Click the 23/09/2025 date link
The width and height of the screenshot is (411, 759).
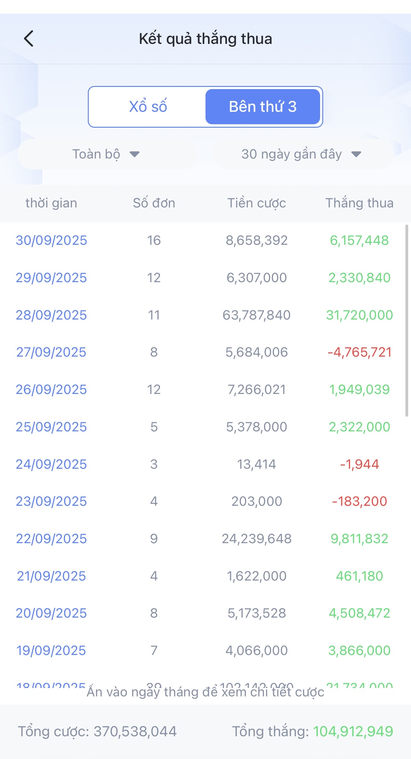[51, 501]
